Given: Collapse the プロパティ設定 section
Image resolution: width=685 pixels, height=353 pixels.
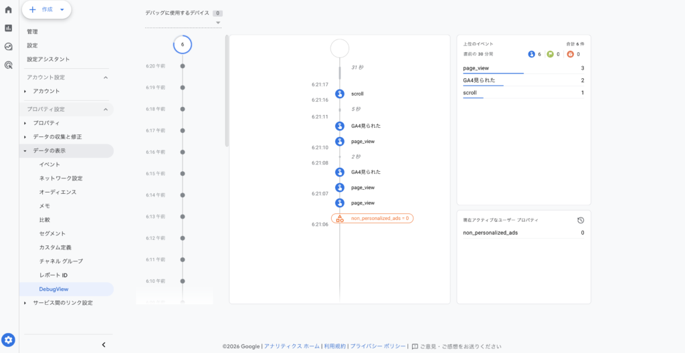Looking at the screenshot, I should 105,109.
